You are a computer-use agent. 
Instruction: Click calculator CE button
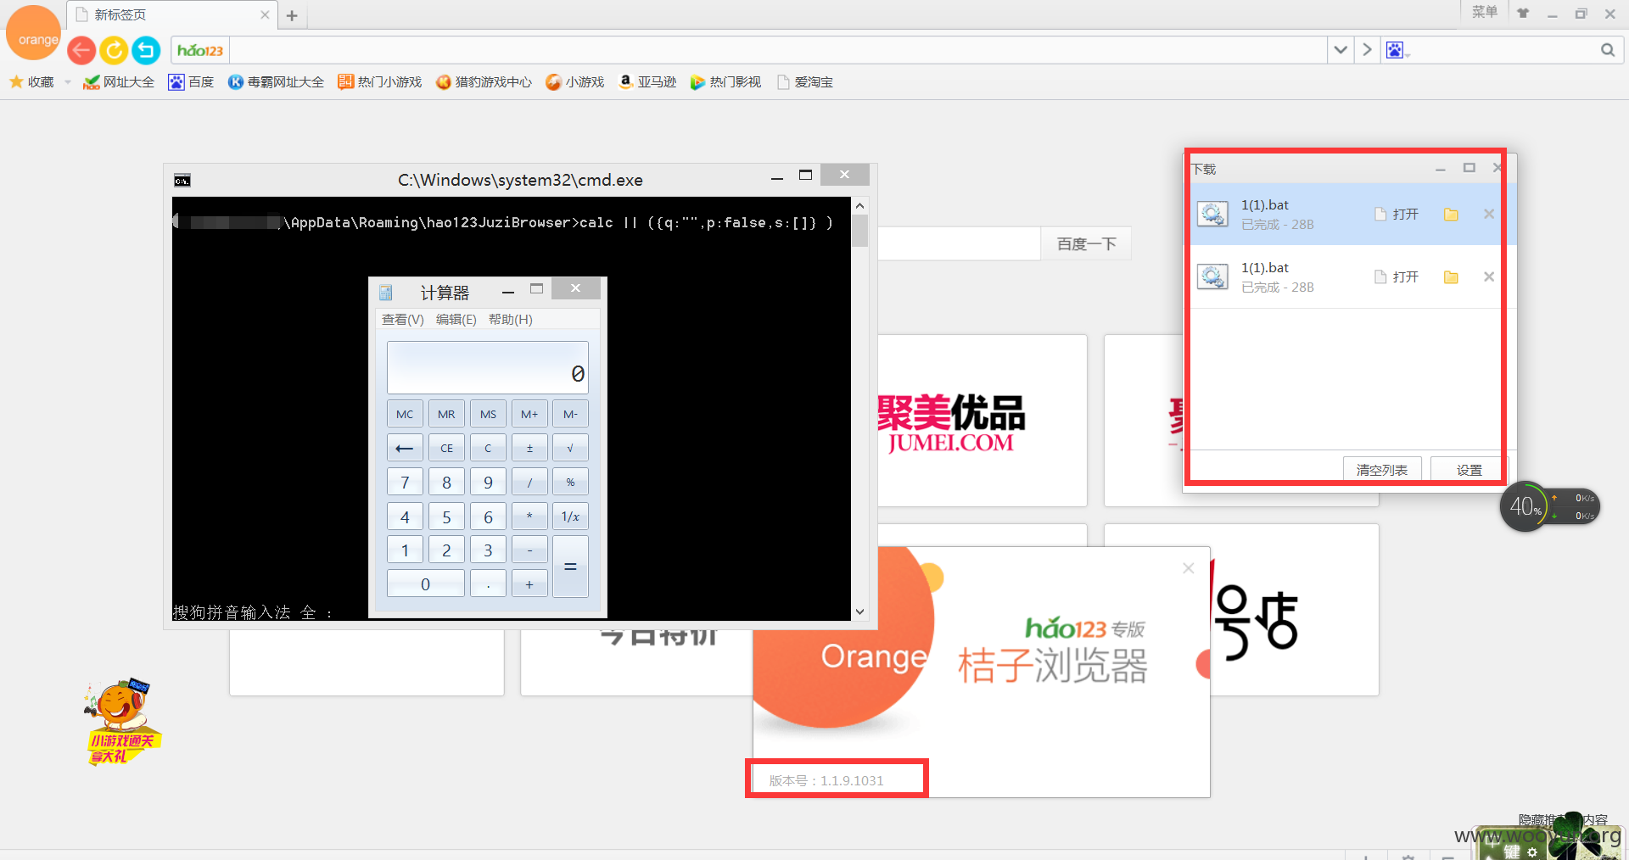pos(446,448)
